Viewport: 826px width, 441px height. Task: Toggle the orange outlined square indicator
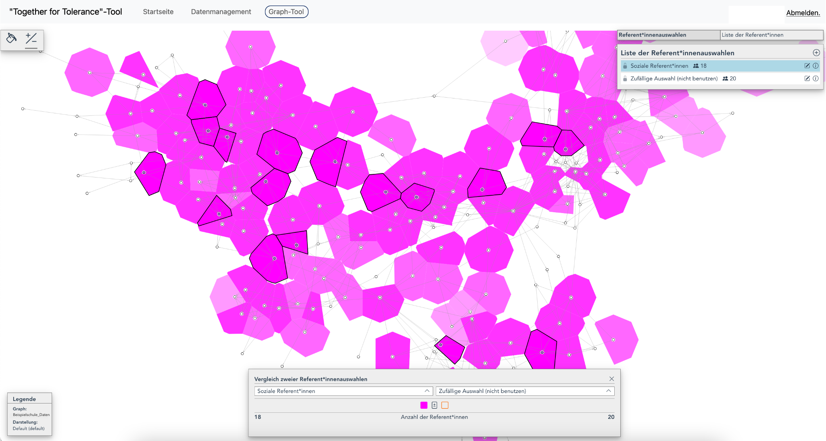coord(445,405)
